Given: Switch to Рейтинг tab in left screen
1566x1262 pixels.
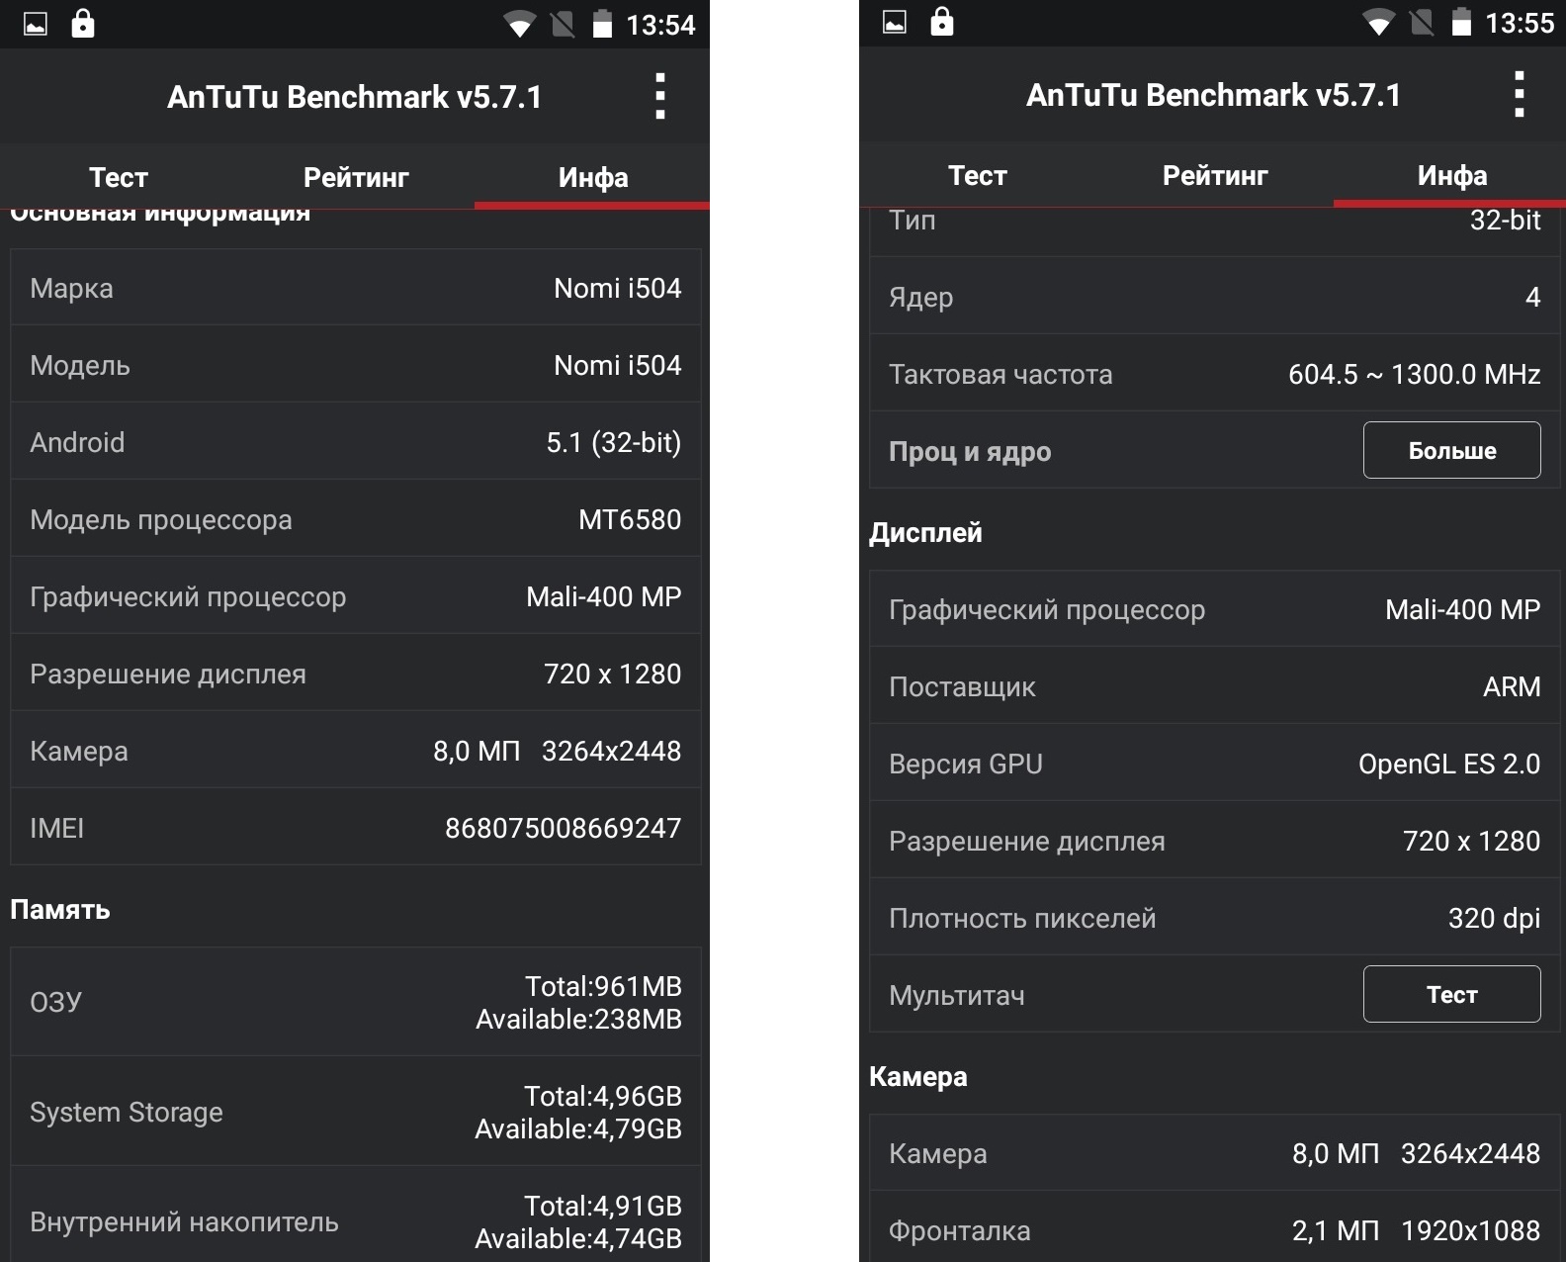Looking at the screenshot, I should [x=356, y=177].
